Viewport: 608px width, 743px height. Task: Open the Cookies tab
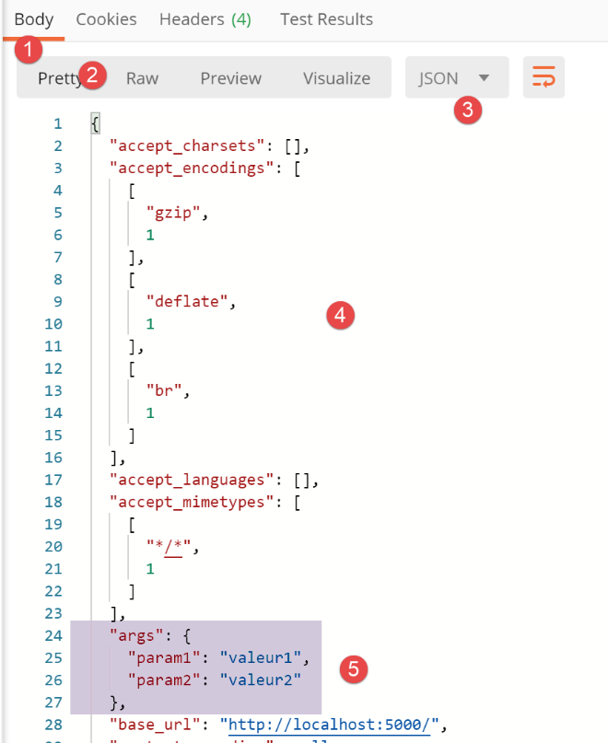[x=106, y=19]
